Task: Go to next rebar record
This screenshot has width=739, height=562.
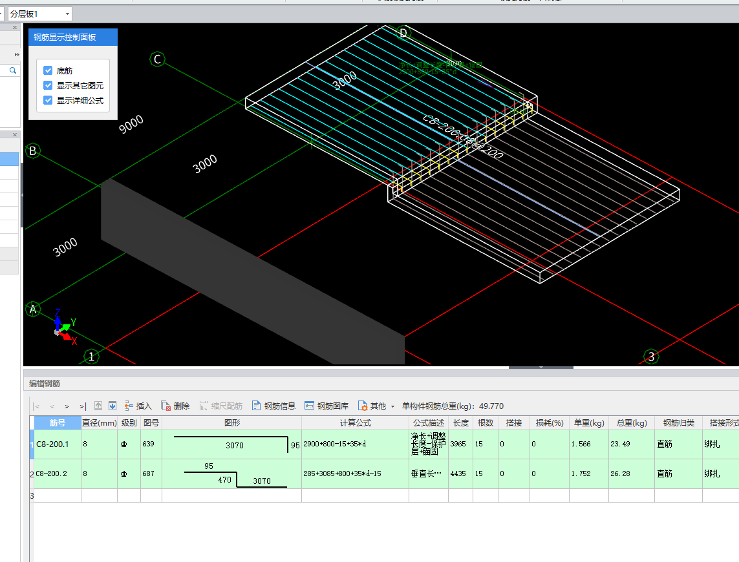Action: tap(67, 406)
